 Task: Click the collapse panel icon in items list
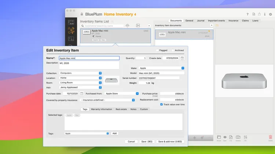click(138, 26)
